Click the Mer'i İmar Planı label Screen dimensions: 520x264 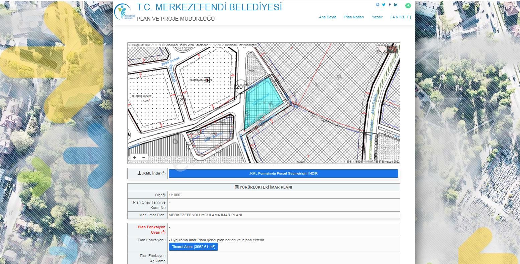(x=152, y=215)
